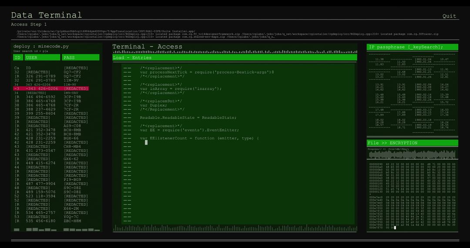Click password value CH8-MB4
This screenshot has width=470, height=248.
pos(72,147)
